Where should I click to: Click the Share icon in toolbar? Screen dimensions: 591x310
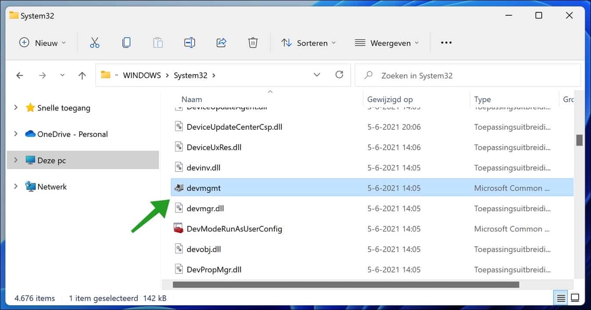[221, 43]
